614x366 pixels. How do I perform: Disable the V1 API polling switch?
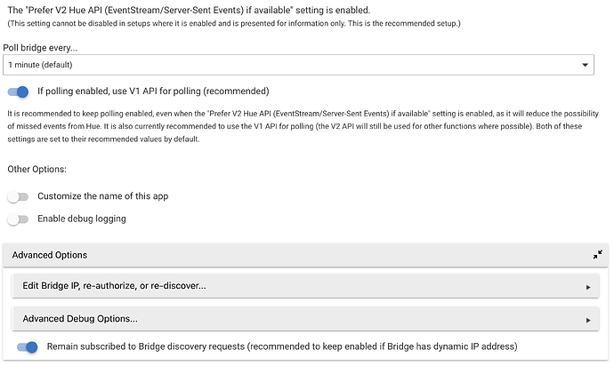coord(18,91)
